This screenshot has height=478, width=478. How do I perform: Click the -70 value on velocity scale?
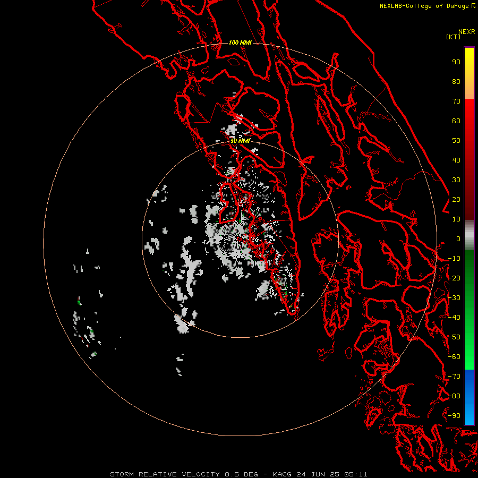[454, 377]
